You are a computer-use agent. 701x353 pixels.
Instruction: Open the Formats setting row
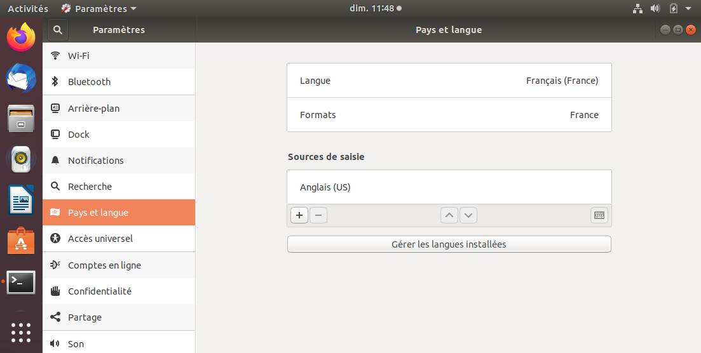coord(449,115)
